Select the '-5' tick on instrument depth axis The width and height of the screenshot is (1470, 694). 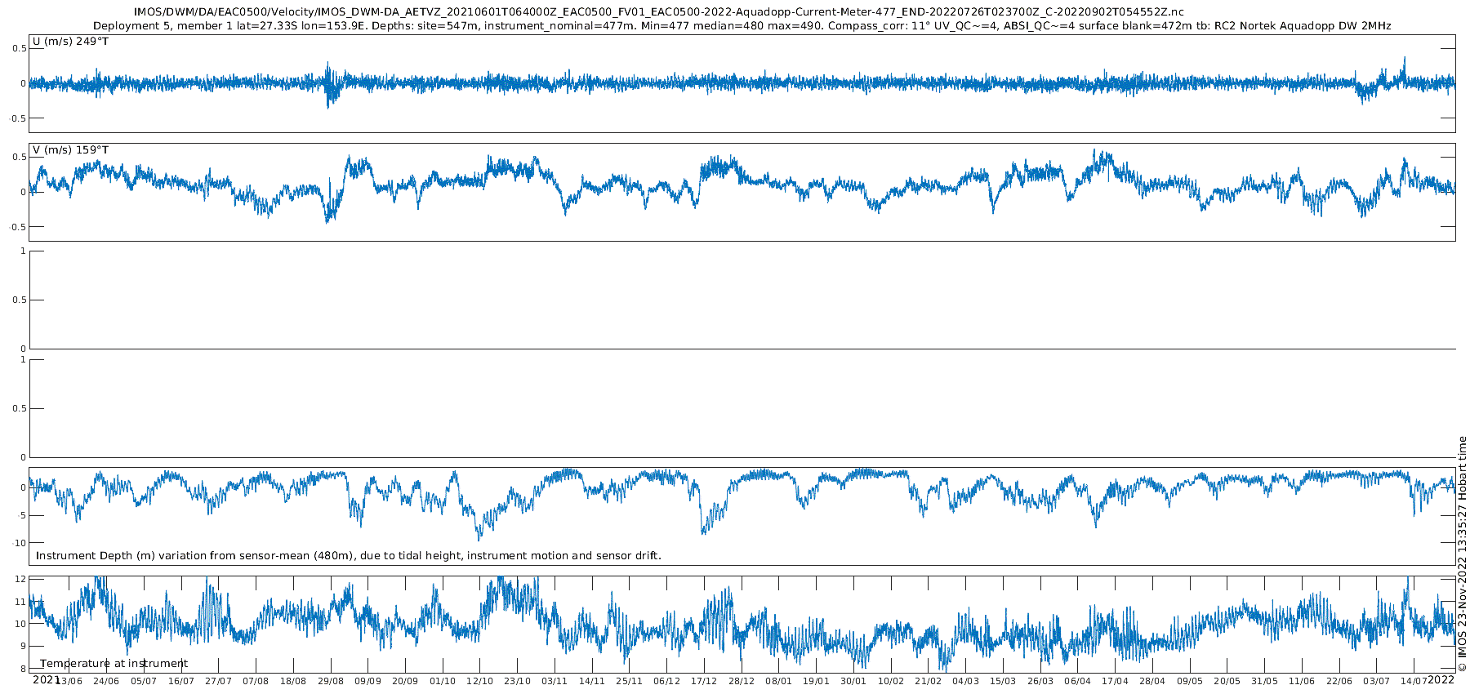[x=22, y=515]
